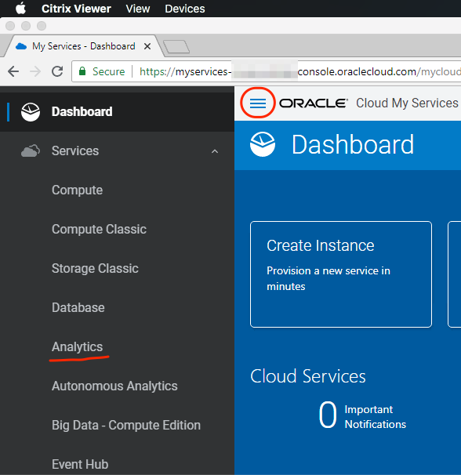
Task: Click the green Secure padlock icon
Action: (82, 71)
